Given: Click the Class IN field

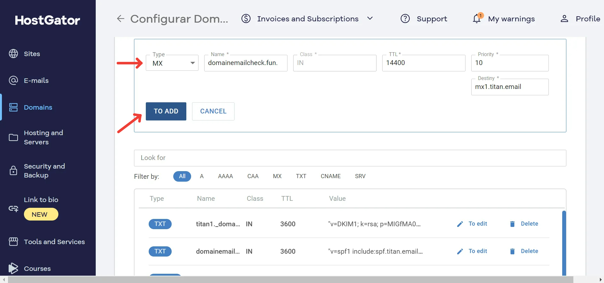Looking at the screenshot, I should 335,63.
